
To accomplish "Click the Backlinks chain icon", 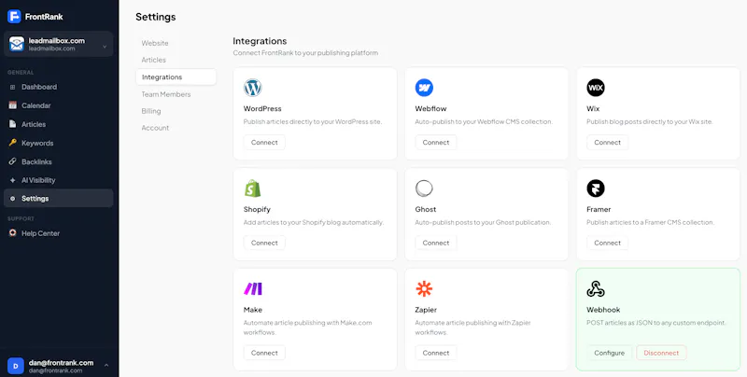I will pos(12,161).
